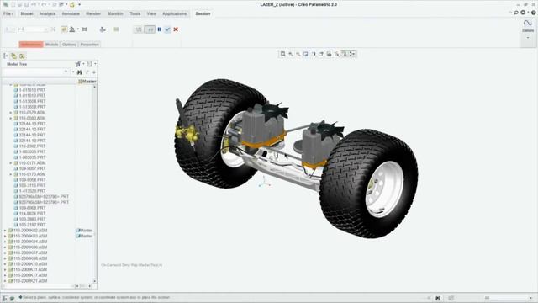Switch to the Model ribbon tab
538x303 pixels.
point(27,13)
